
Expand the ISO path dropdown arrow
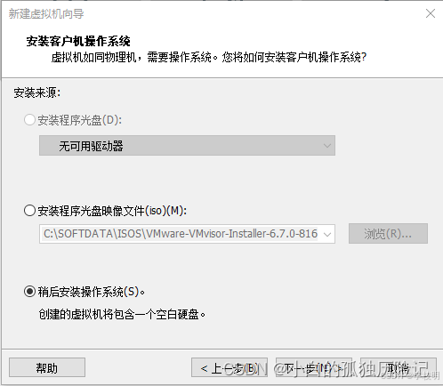click(327, 234)
